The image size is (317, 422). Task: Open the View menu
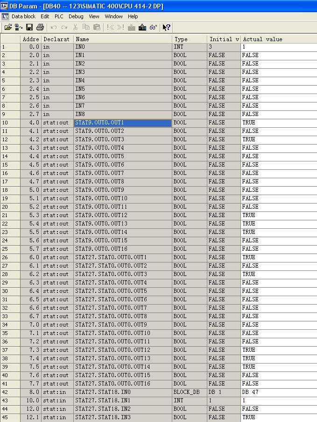pyautogui.click(x=94, y=16)
